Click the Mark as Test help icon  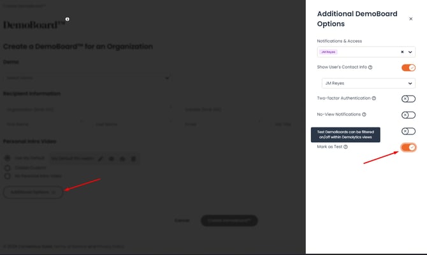point(345,147)
